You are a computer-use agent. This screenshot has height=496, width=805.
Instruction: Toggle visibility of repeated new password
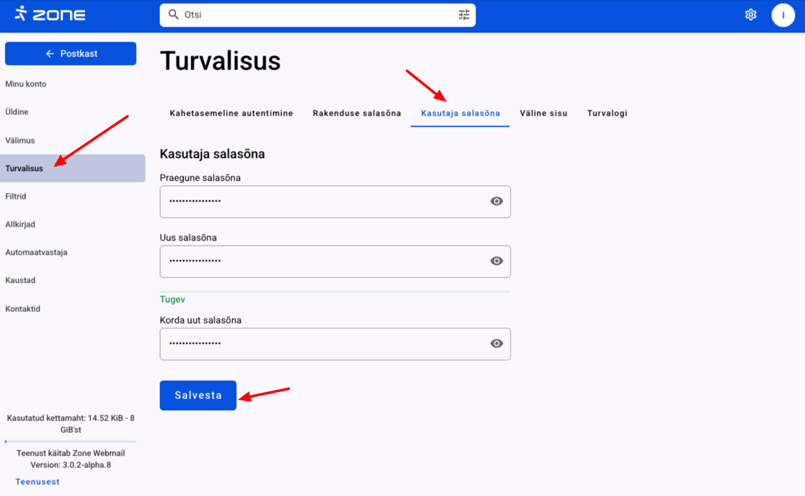pos(496,344)
